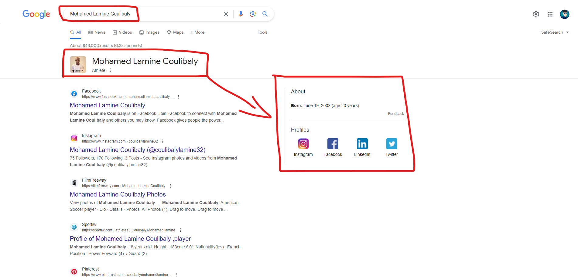The image size is (578, 279).
Task: Open three-dot menu for Instagram result
Action: [163, 141]
